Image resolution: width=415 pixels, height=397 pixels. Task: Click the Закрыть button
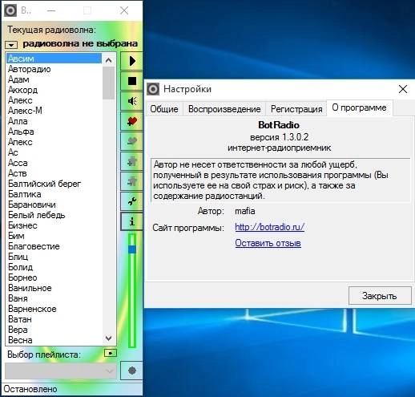(380, 296)
